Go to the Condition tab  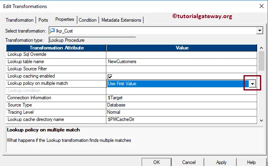[x=87, y=20]
